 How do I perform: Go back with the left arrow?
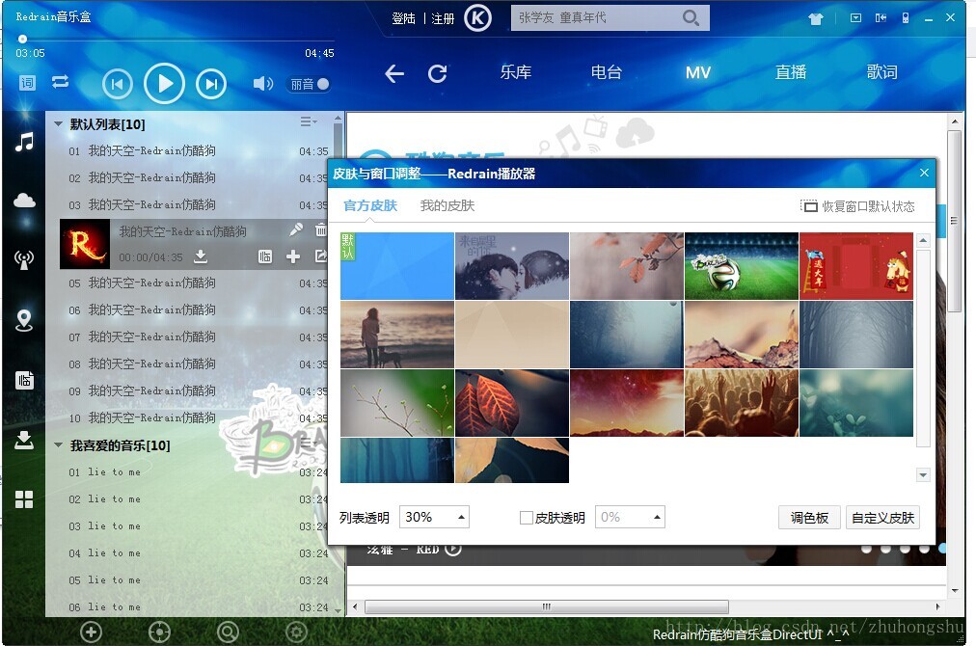coord(394,73)
